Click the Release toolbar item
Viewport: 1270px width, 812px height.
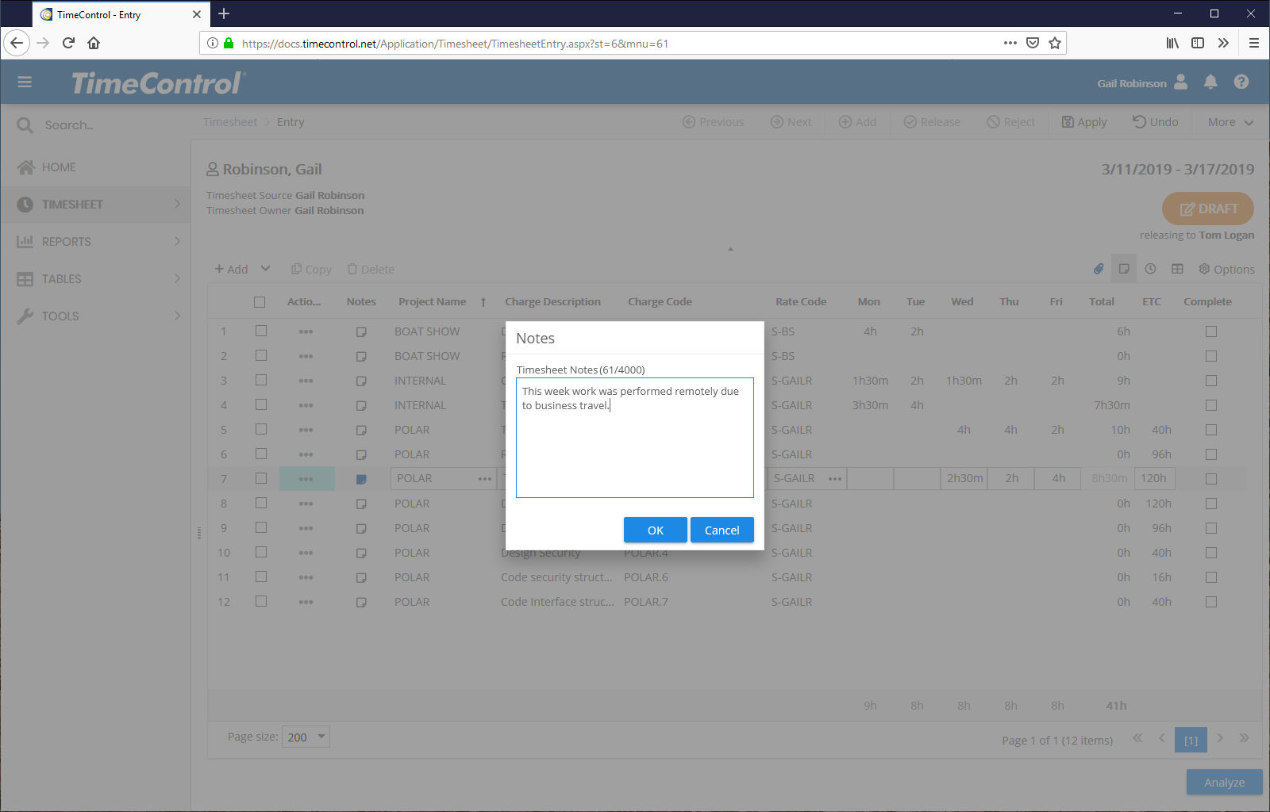[x=932, y=122]
